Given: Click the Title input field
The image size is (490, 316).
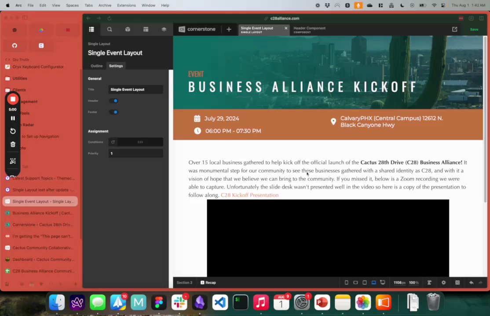Looking at the screenshot, I should (135, 90).
